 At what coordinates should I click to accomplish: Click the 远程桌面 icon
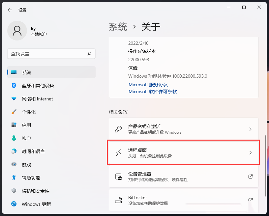118,152
